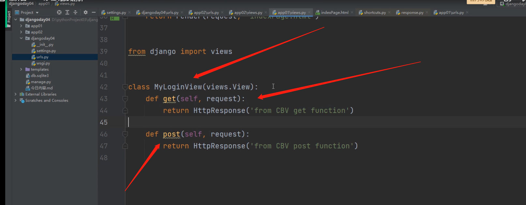Click the locate current file target icon
The width and height of the screenshot is (526, 205).
(x=59, y=12)
